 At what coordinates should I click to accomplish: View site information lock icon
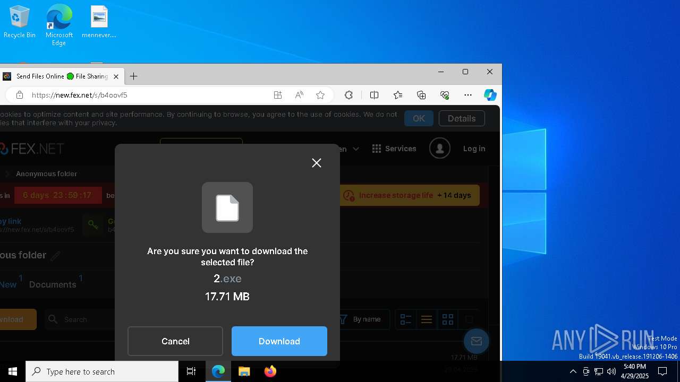pyautogui.click(x=20, y=95)
